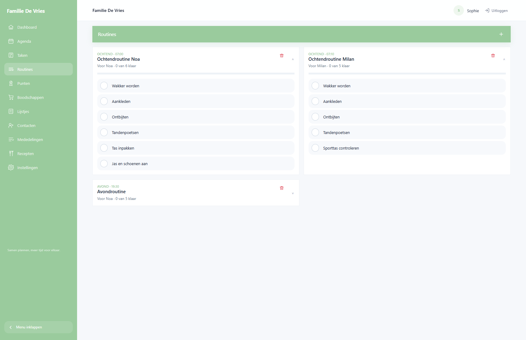Click Sophie's avatar circle
The height and width of the screenshot is (340, 526).
click(x=459, y=10)
